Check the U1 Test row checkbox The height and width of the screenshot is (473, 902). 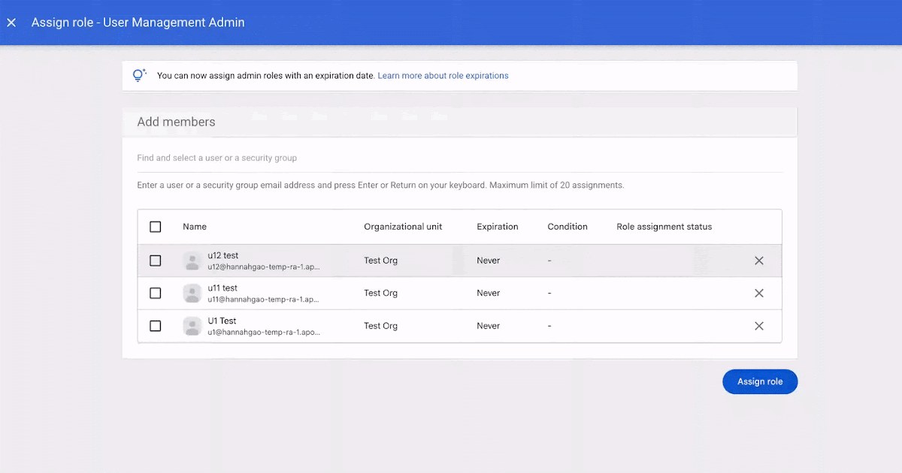[156, 326]
